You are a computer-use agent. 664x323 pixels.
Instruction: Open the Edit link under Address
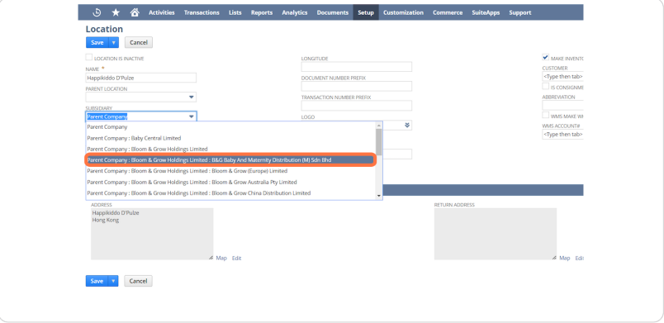[x=237, y=258]
